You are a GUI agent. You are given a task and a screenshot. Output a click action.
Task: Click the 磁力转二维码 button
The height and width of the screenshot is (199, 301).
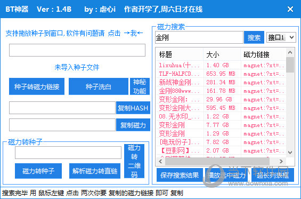pos(134,161)
